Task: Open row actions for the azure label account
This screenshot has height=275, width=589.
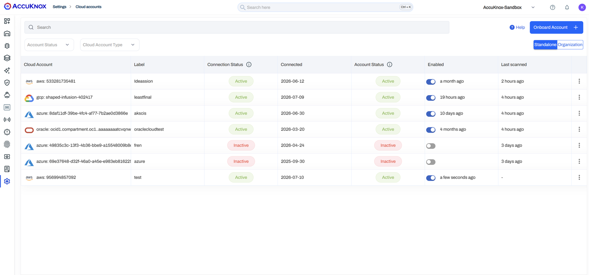Action: 579,162
